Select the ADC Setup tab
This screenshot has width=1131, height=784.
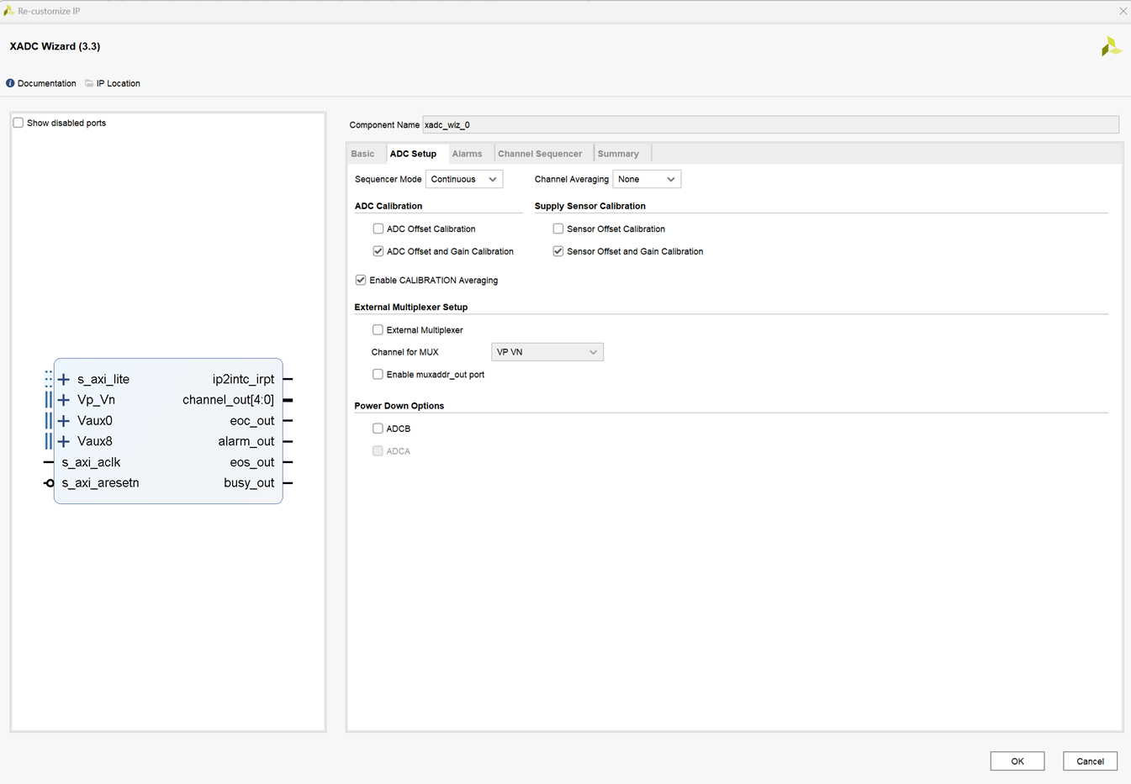tap(413, 154)
